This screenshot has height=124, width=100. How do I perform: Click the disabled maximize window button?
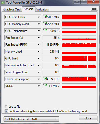(x=84, y=2)
